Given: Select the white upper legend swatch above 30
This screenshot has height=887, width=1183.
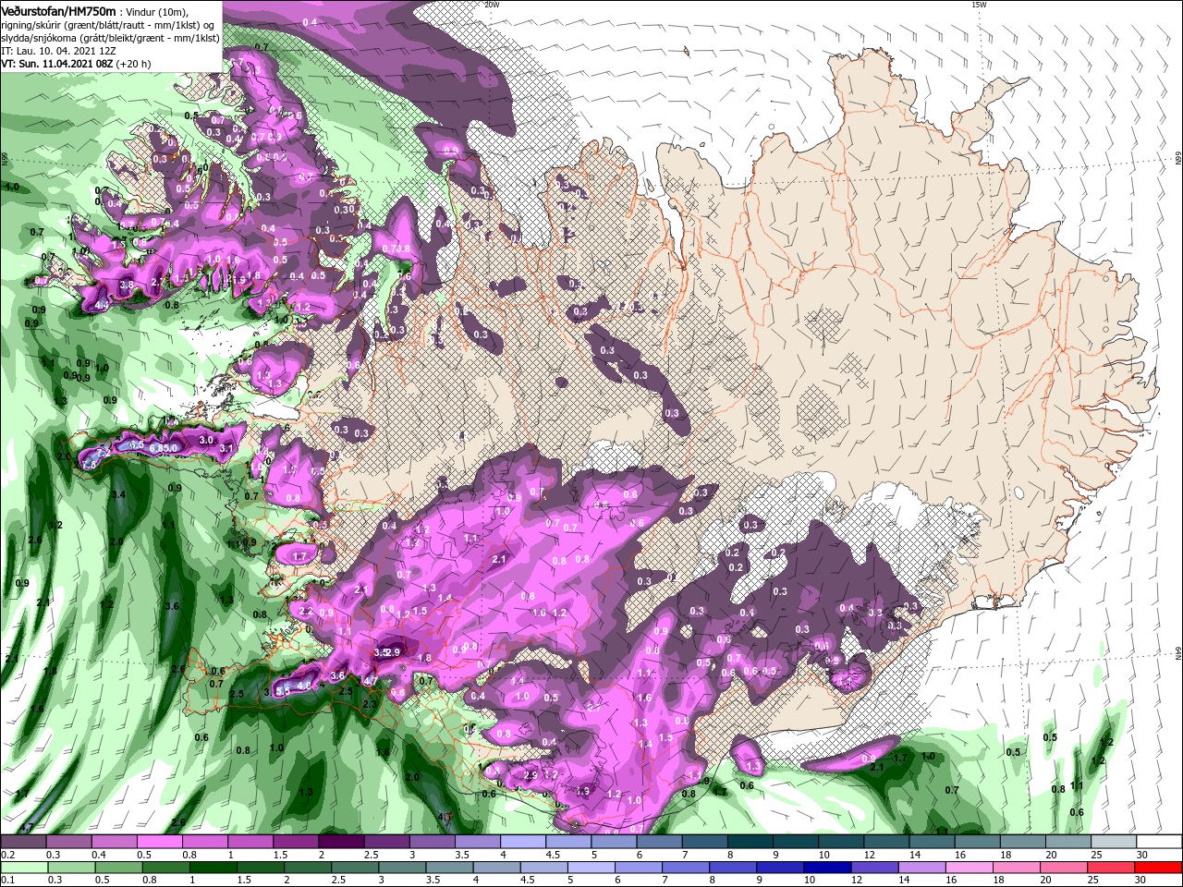Looking at the screenshot, I should tap(1157, 842).
